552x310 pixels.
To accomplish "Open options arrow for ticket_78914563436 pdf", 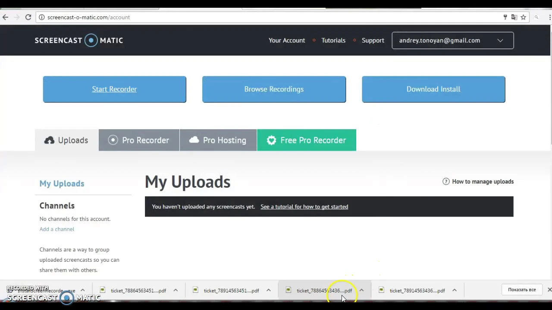I will 454,290.
